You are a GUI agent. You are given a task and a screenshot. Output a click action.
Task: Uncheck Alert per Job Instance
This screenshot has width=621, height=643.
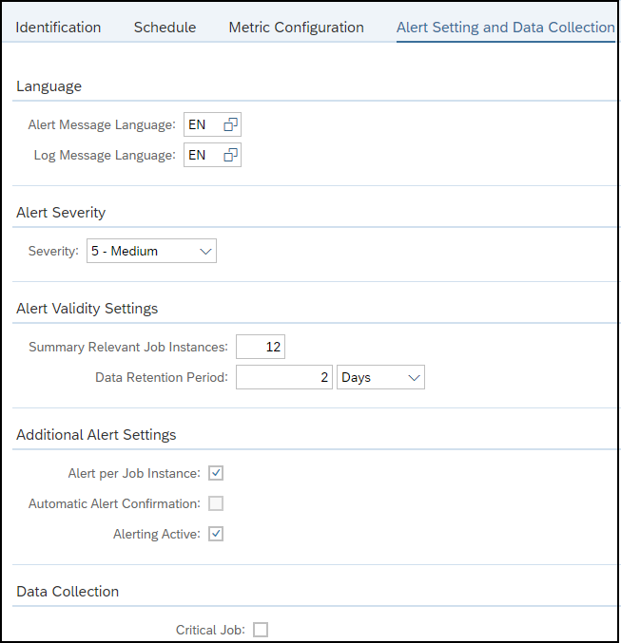[216, 473]
